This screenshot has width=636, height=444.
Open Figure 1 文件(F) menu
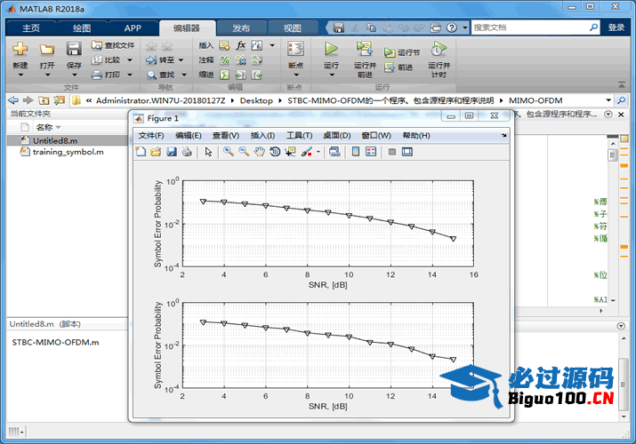point(151,136)
